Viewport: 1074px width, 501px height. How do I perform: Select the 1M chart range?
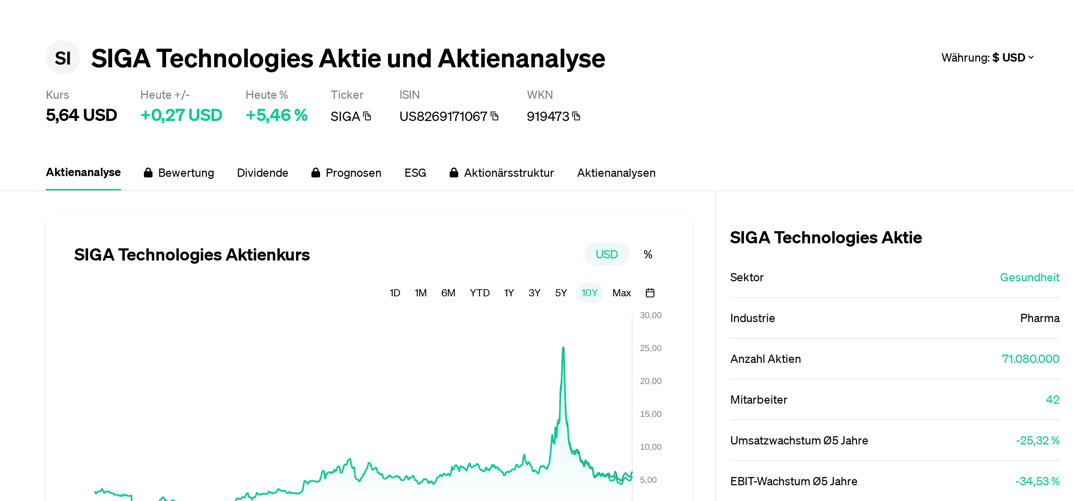[421, 293]
